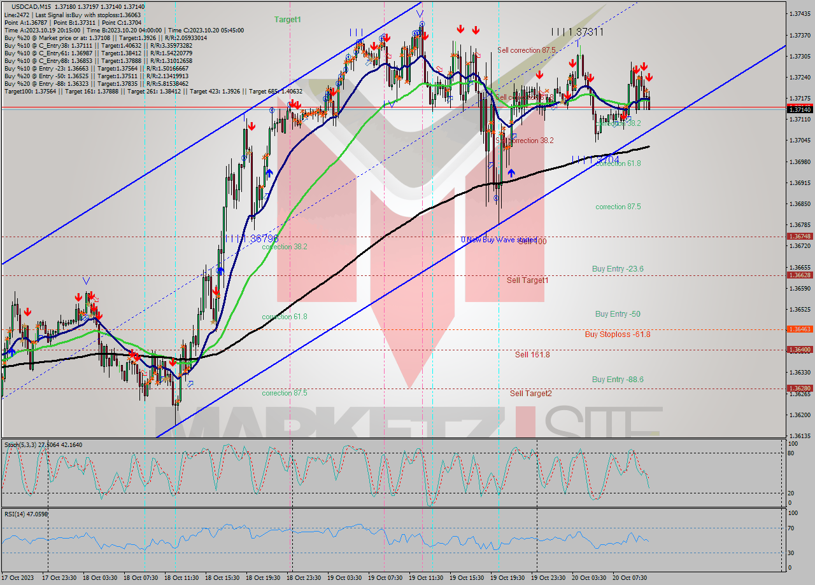Click the 'Buy Stoploss -61.8' label
The width and height of the screenshot is (815, 585).
(x=618, y=334)
